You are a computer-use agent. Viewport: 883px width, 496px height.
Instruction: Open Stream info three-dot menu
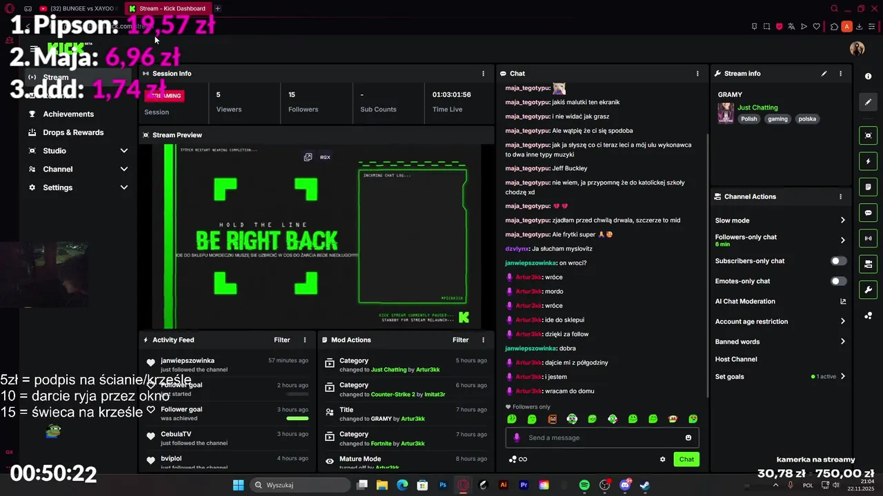pyautogui.click(x=840, y=73)
